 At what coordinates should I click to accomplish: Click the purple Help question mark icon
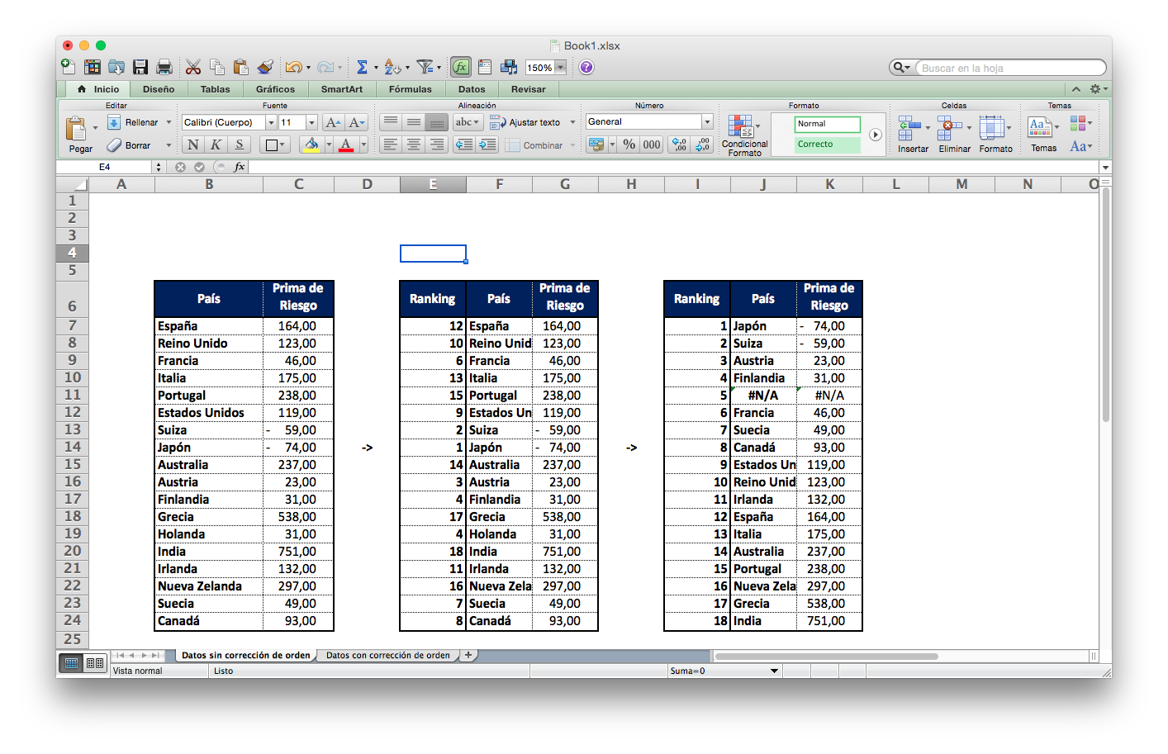pyautogui.click(x=586, y=67)
